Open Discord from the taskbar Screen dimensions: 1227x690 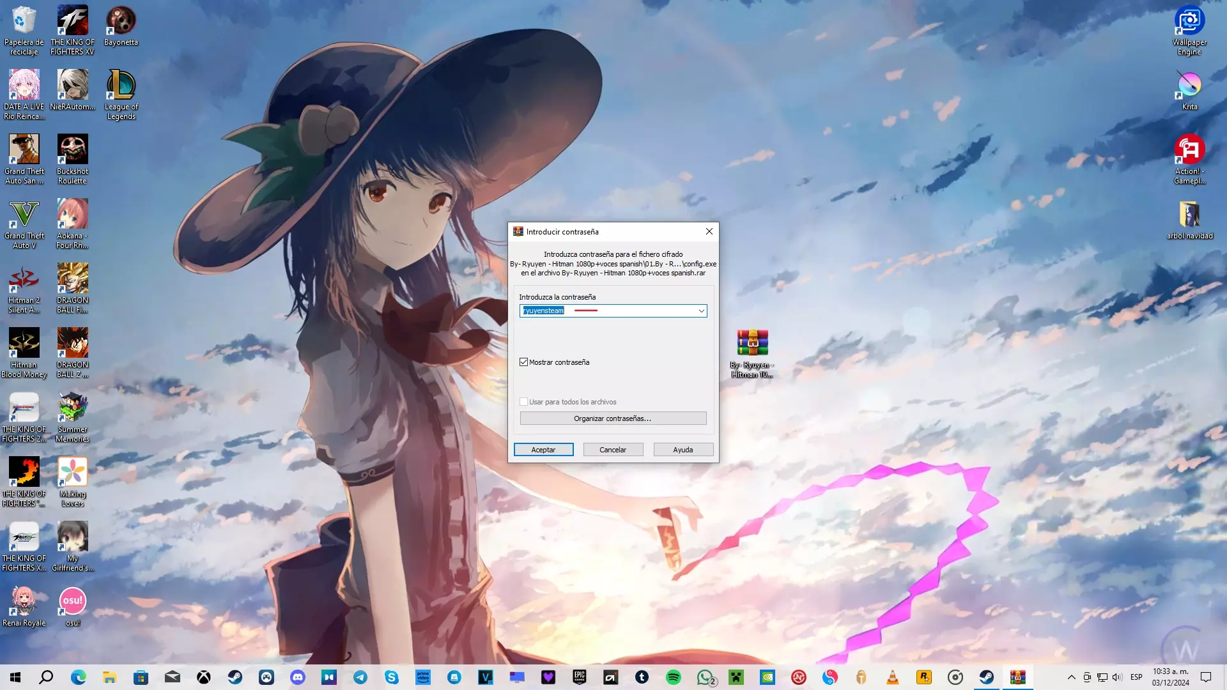(298, 677)
